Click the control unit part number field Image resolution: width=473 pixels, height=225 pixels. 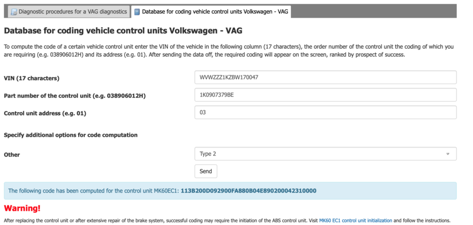[x=325, y=95]
